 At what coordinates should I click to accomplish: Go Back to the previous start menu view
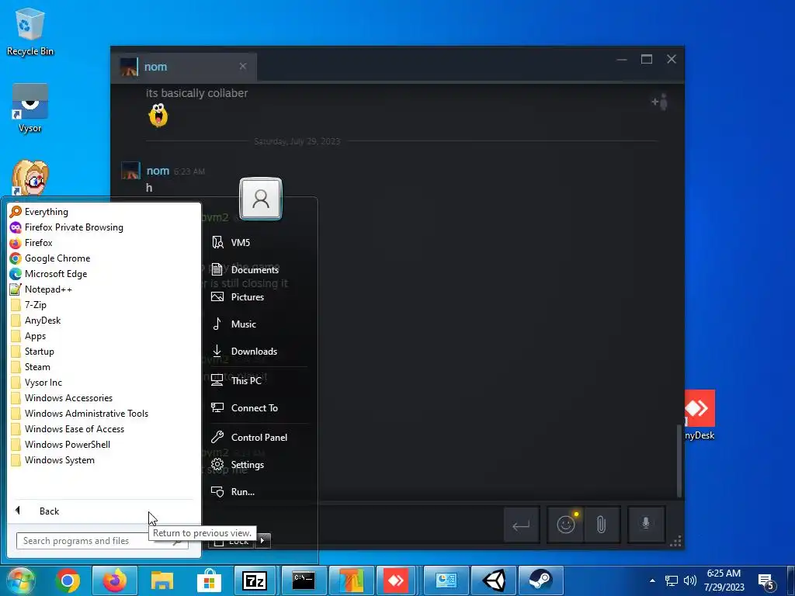pos(104,511)
